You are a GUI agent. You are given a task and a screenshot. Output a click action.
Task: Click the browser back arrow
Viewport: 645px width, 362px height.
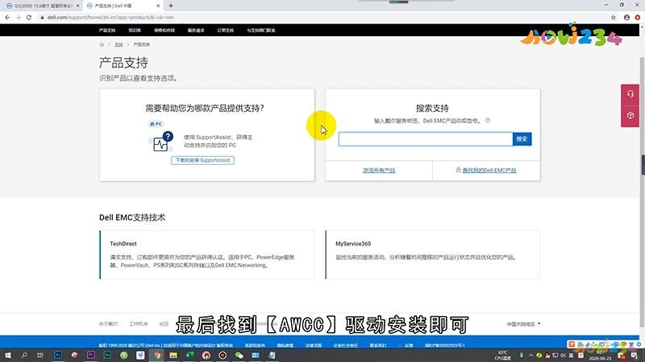coord(7,17)
